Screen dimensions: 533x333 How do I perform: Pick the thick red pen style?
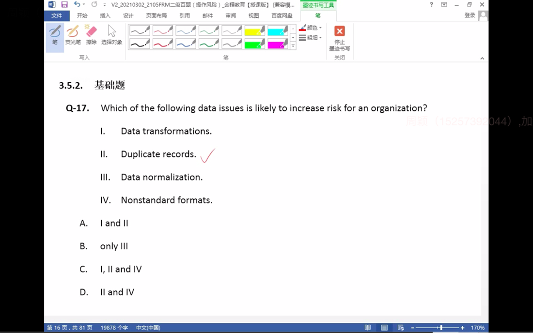(x=163, y=44)
